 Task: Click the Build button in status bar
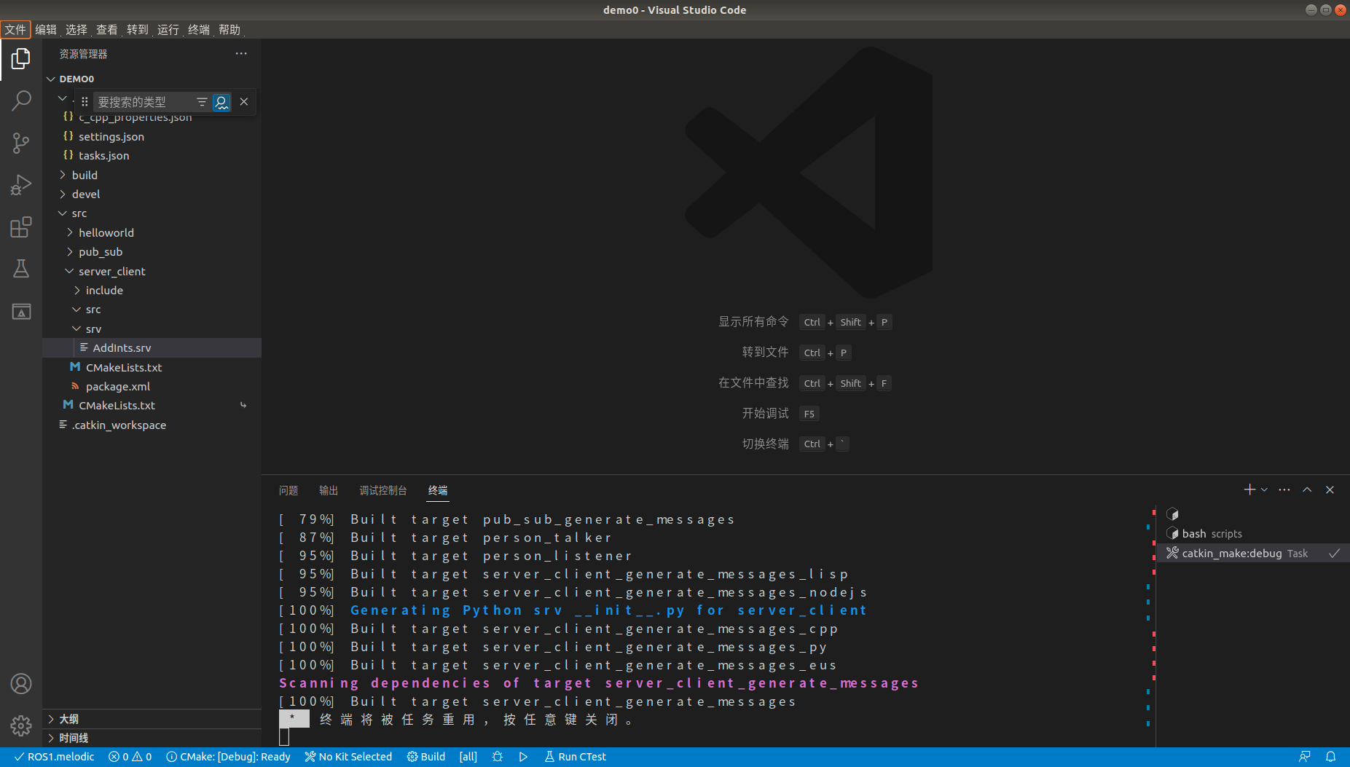(426, 757)
